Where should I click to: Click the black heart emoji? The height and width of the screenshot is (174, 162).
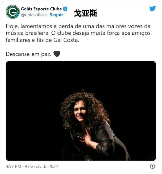tap(57, 54)
